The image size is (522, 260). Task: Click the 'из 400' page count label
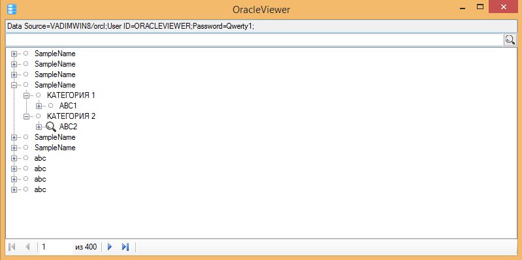[86, 247]
